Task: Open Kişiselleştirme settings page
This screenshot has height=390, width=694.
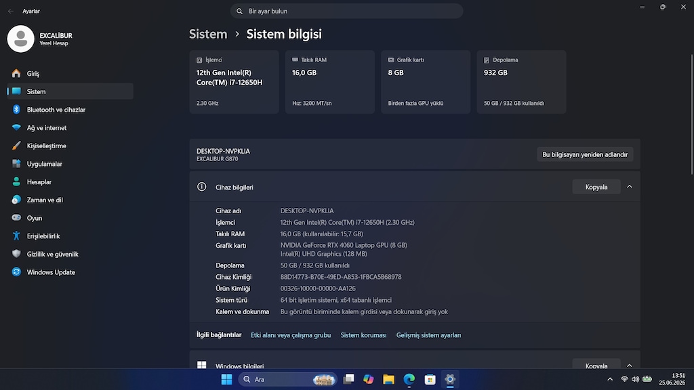Action: (70, 146)
